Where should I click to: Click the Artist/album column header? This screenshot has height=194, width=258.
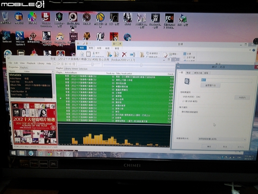(x=71, y=73)
